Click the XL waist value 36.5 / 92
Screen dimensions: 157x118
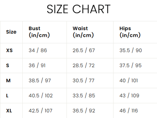(x=83, y=111)
